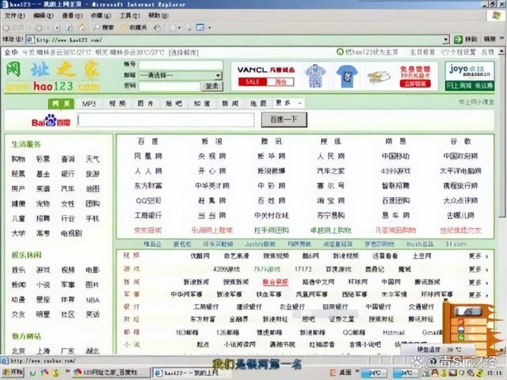Viewport: 507px width, 380px height.
Task: Click the 链接 links toolbar label
Action: 489,39
